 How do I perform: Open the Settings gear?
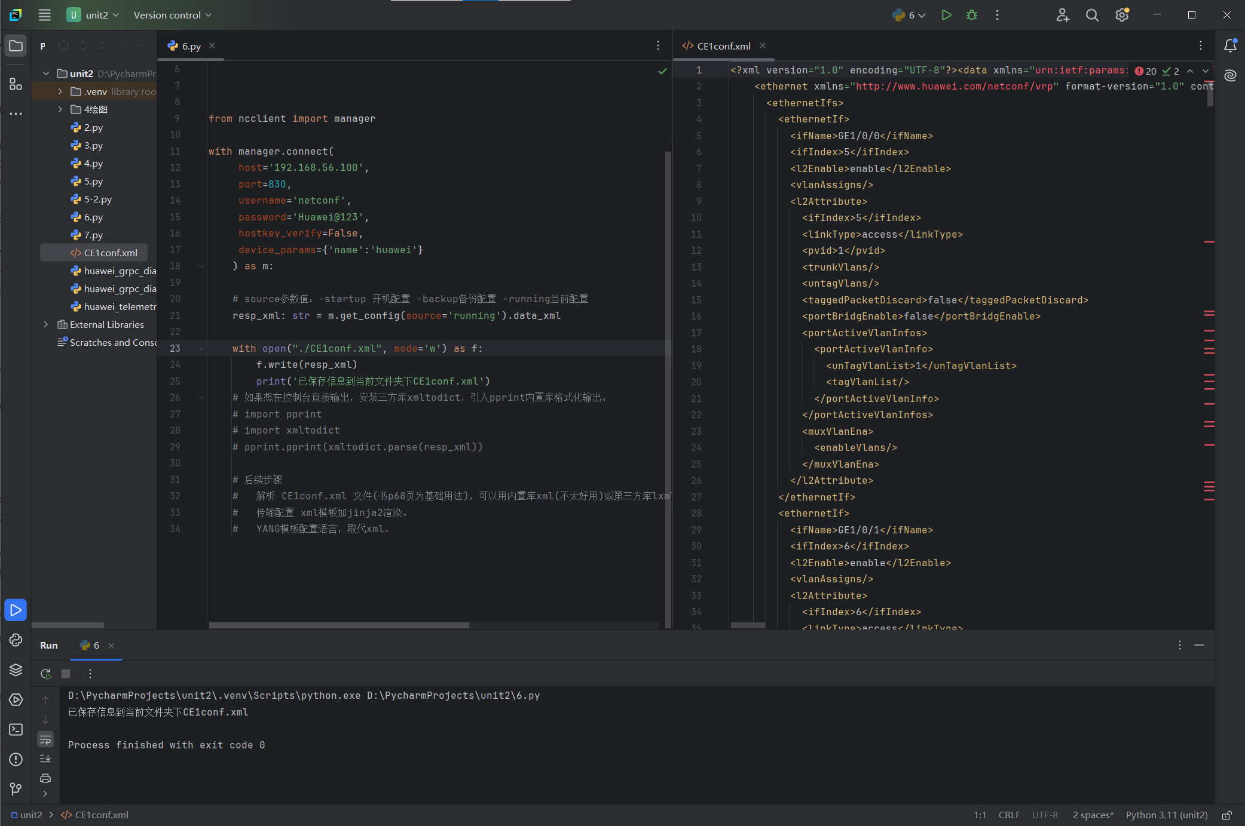coord(1121,15)
